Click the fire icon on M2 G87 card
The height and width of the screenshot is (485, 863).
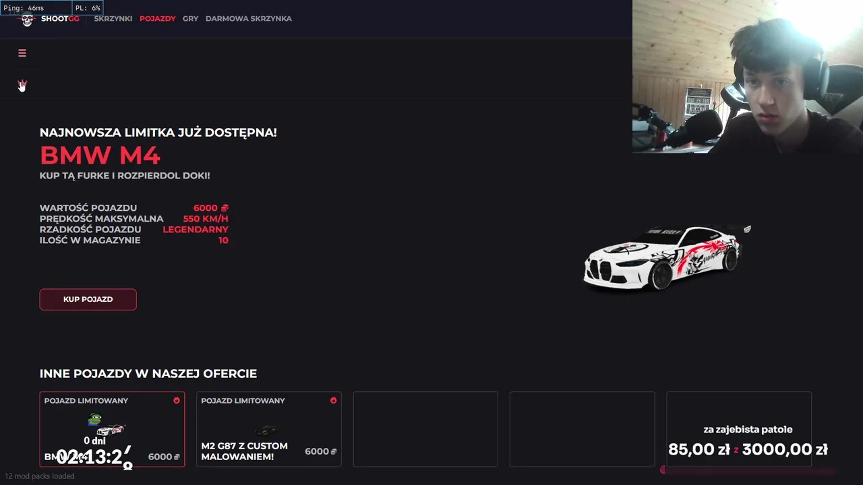coord(333,400)
